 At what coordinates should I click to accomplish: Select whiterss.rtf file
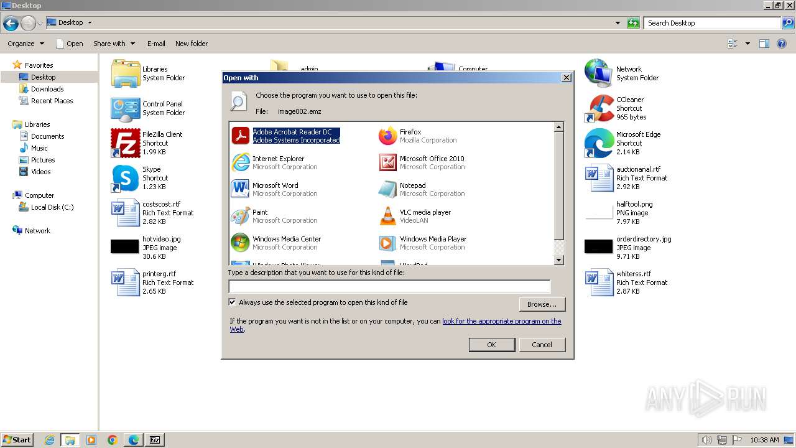tap(627, 282)
